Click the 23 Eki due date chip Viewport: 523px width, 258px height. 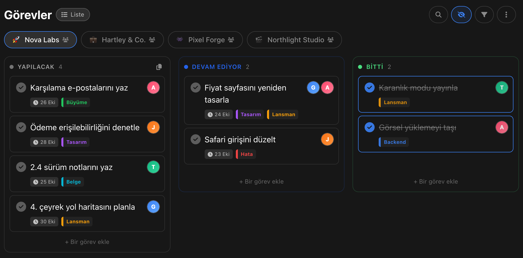point(219,154)
